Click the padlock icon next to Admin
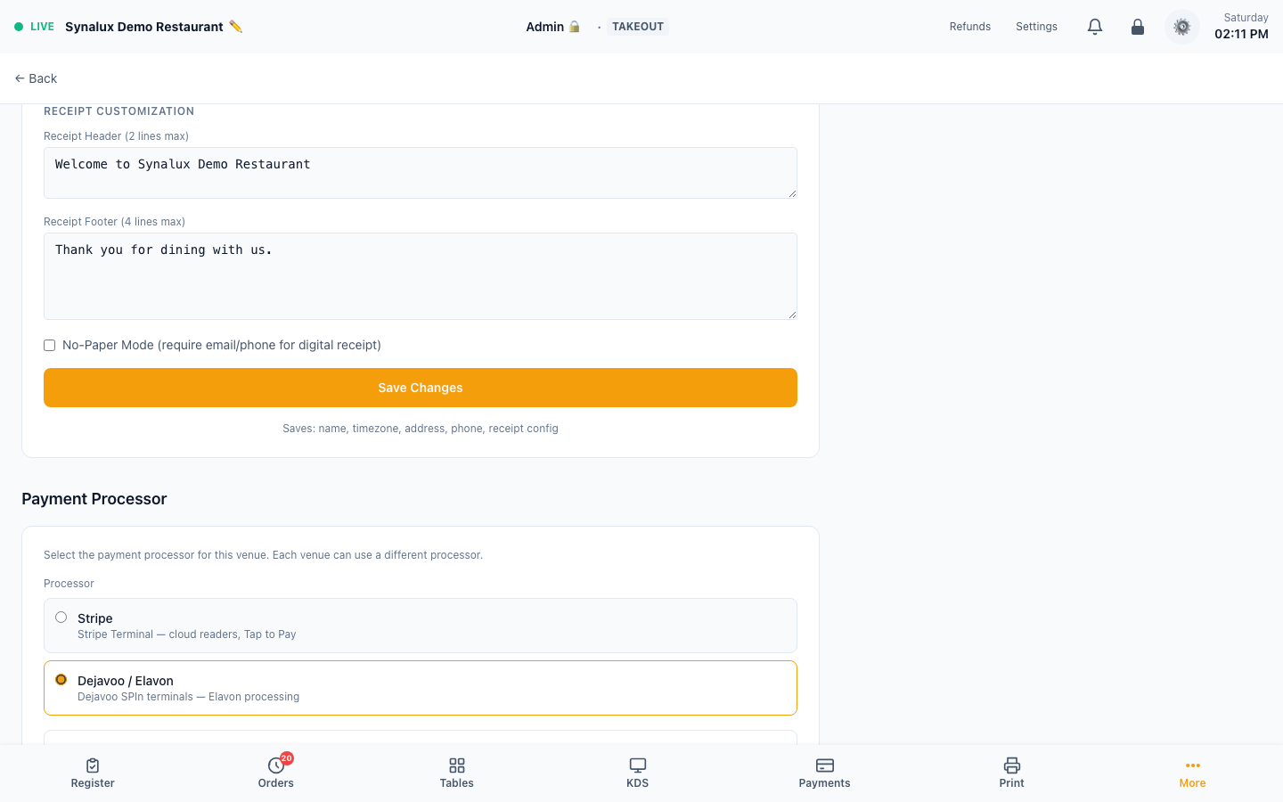Screen dimensions: 1283x802 575,27
